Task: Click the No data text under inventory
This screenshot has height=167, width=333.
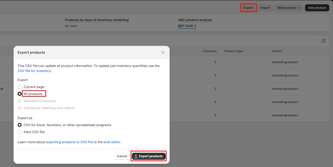Action: [71, 26]
